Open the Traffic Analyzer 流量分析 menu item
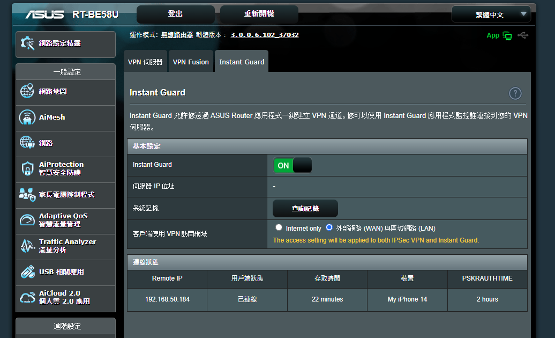Screen dimensions: 555x338 [x=66, y=247]
